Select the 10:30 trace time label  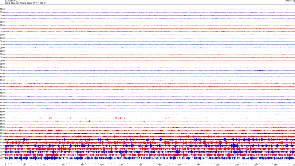tap(2, 77)
